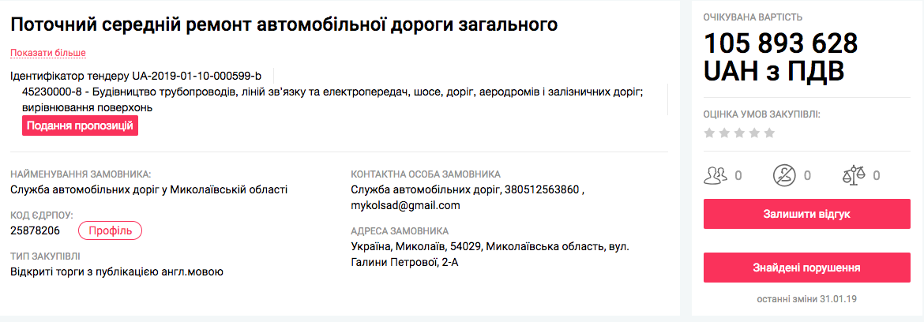
Task: Click the expected value 105 893 628 amount
Action: [x=780, y=43]
